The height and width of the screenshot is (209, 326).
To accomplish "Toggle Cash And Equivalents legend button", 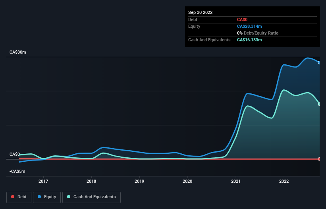I will [91, 197].
